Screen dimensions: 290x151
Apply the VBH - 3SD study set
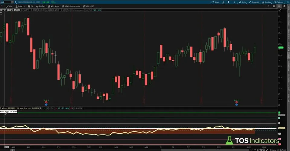[x=89, y=6]
